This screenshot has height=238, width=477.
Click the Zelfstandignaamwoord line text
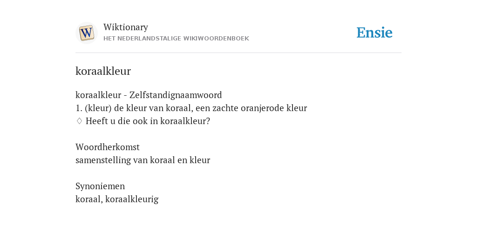click(149, 95)
